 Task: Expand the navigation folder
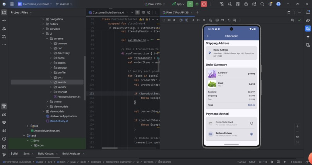coord(43,19)
